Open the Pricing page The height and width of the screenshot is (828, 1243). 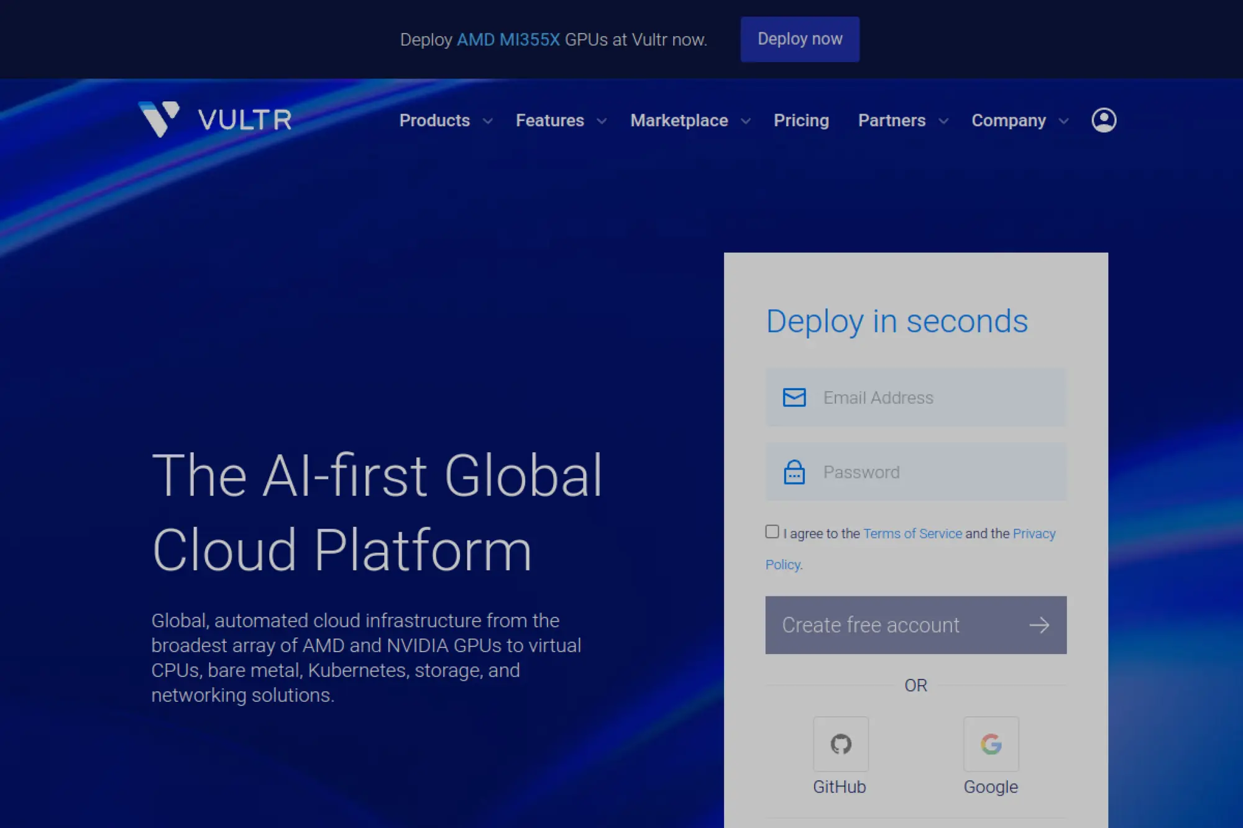801,121
